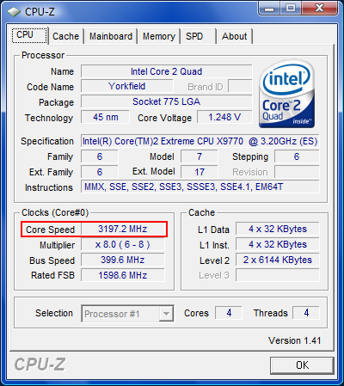The image size is (344, 386).
Task: Click the OK button
Action: click(302, 365)
